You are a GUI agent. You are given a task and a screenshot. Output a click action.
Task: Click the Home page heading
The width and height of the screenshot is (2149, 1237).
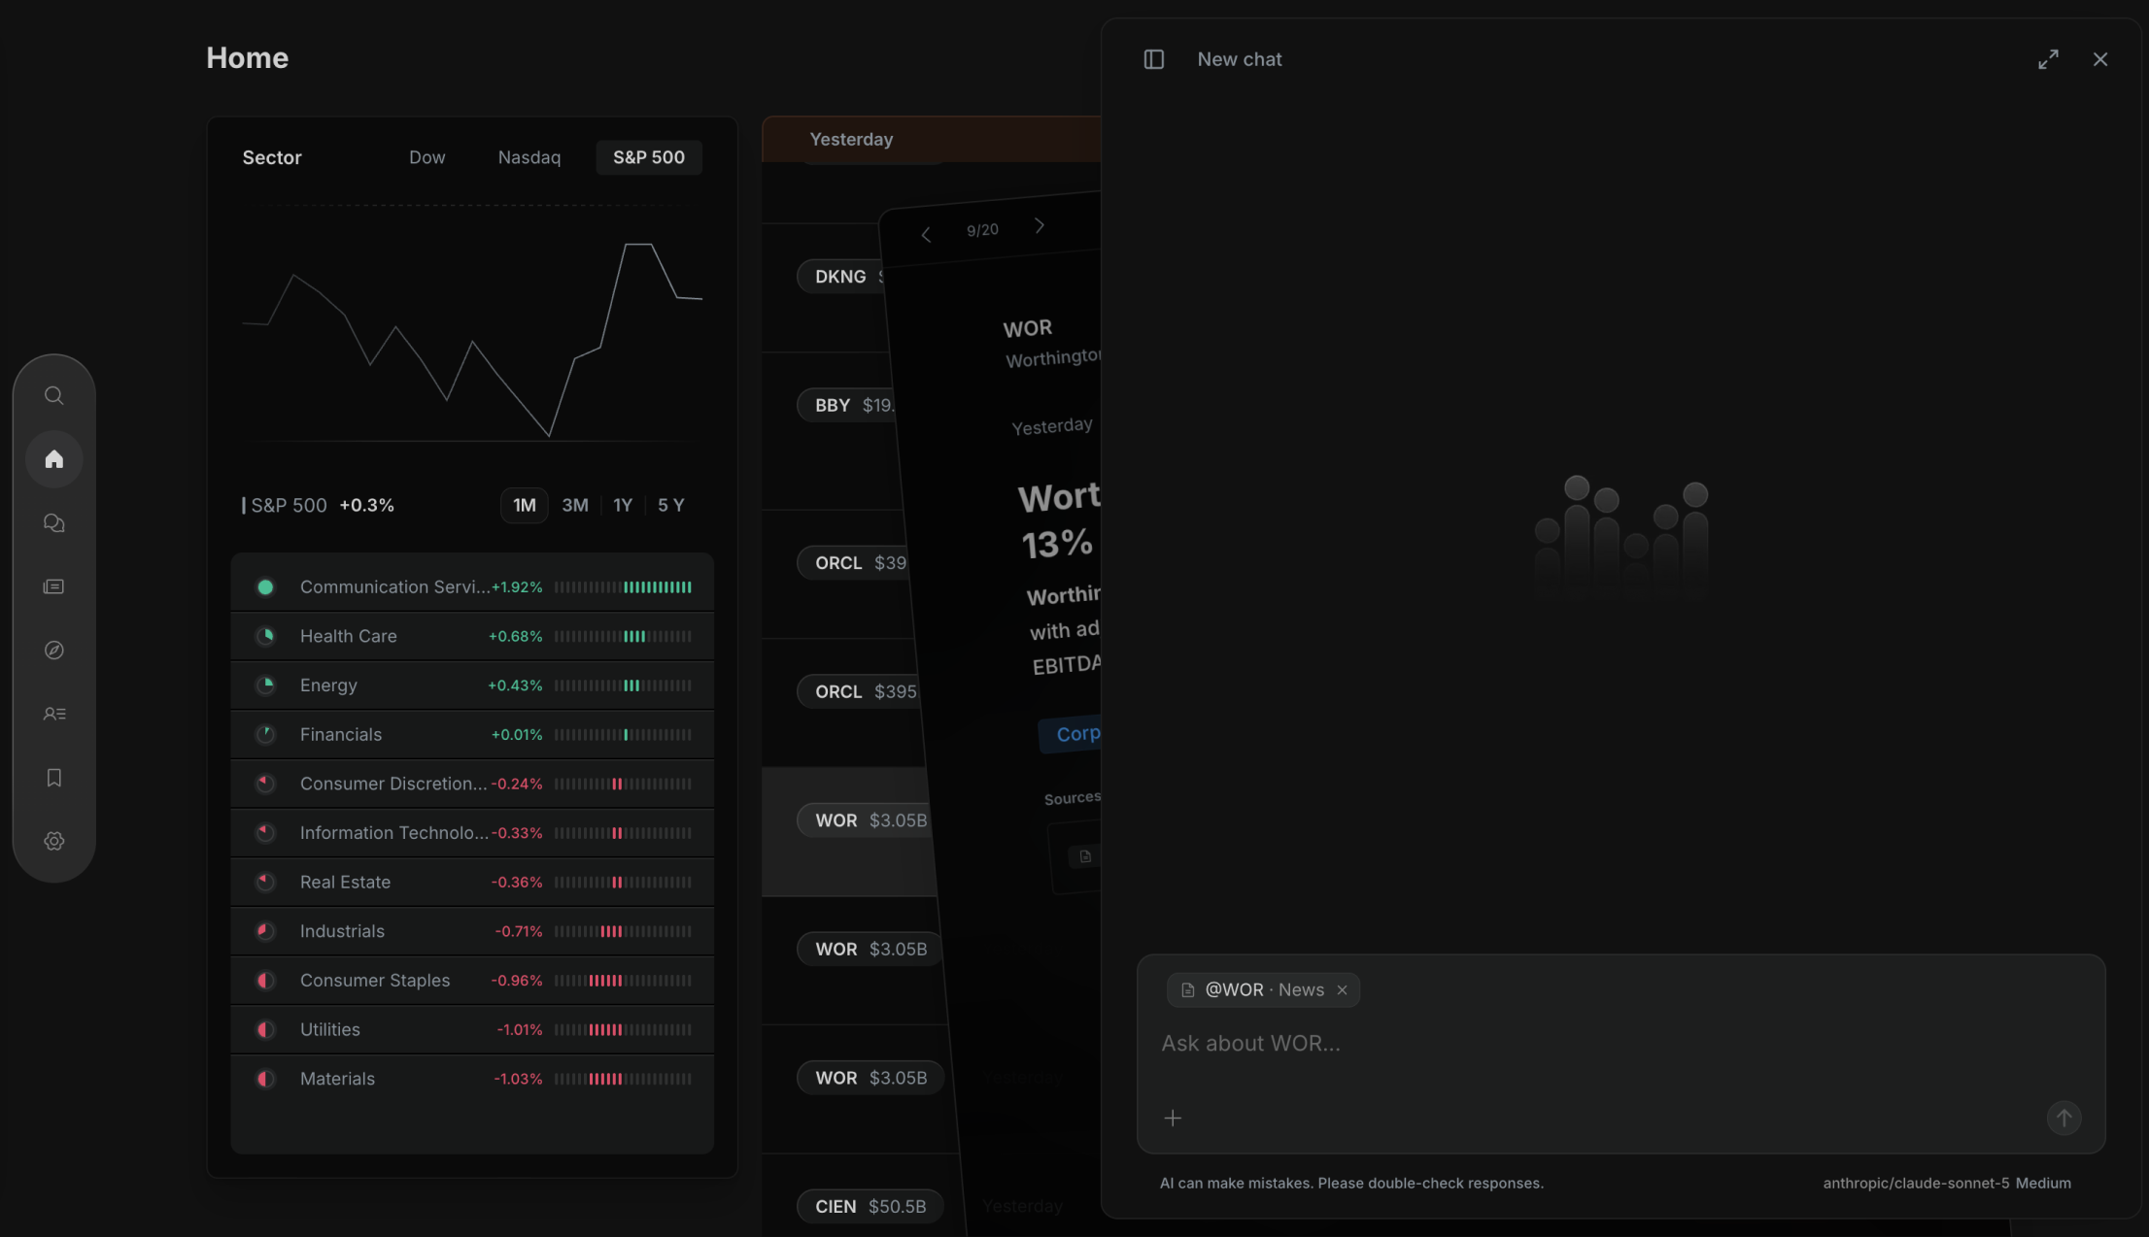coord(248,58)
